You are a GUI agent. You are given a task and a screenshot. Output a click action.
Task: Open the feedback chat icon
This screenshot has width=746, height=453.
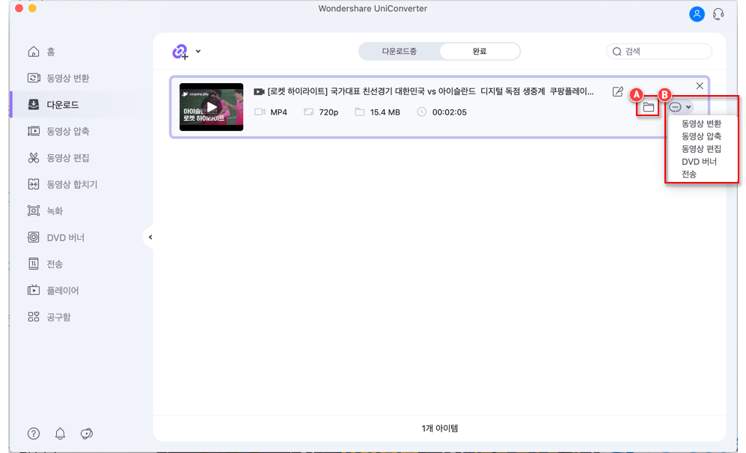(87, 434)
